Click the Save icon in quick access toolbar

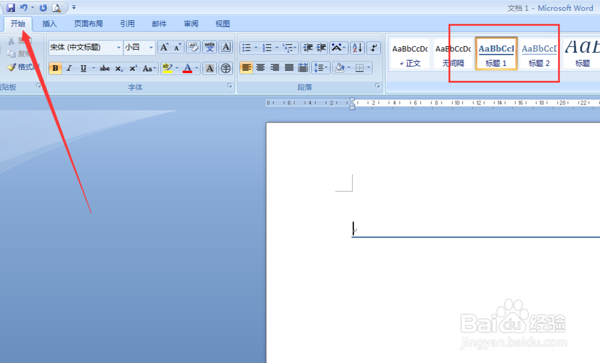tap(11, 8)
